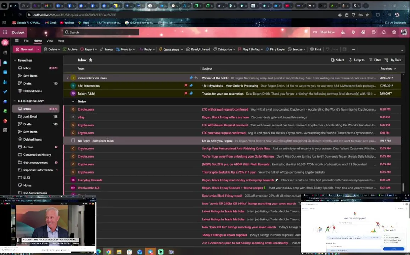Image resolution: width=410 pixels, height=255 pixels.
Task: Open the Woolworths NZ email
Action: (233, 188)
